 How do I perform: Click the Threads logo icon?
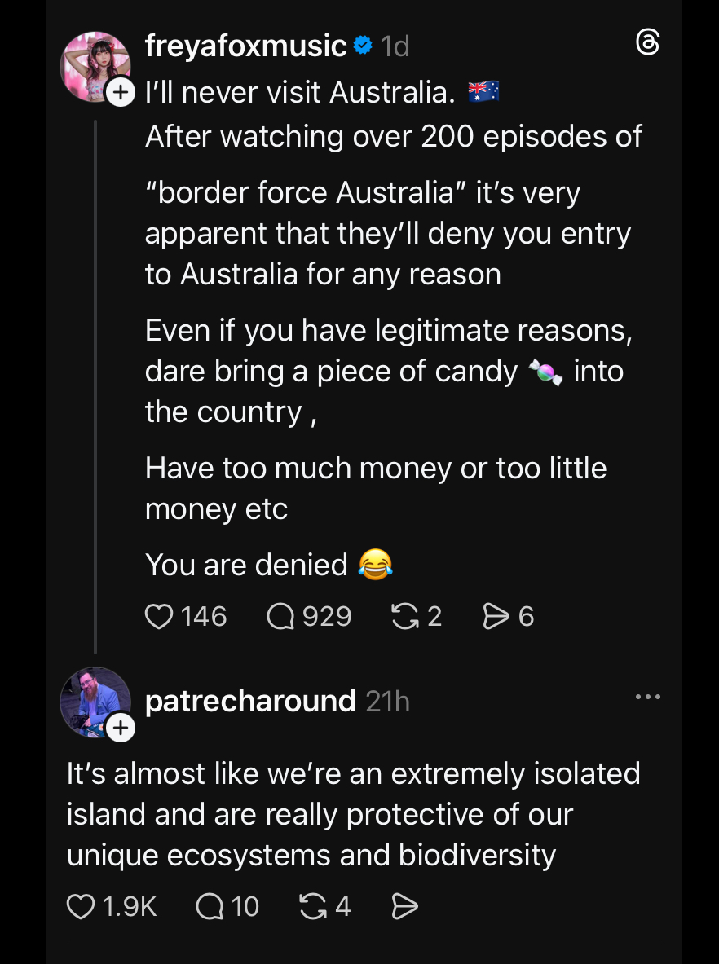(646, 43)
